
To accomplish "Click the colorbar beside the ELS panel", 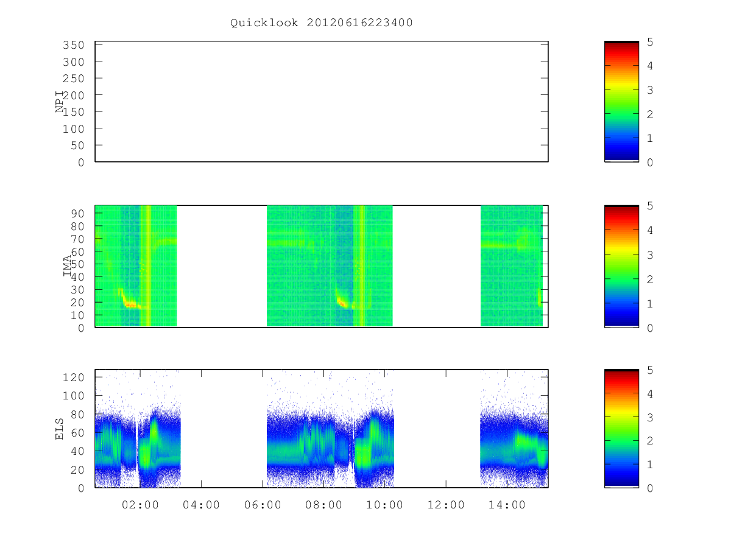I will tap(621, 429).
